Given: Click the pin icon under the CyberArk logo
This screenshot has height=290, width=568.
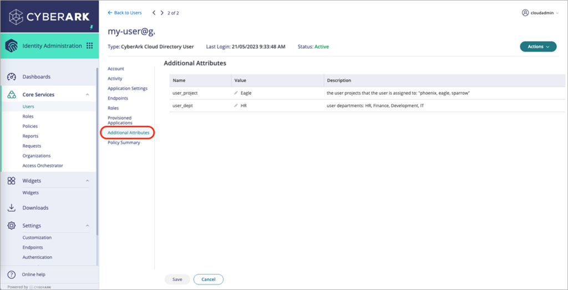Looking at the screenshot, I should click(x=92, y=28).
